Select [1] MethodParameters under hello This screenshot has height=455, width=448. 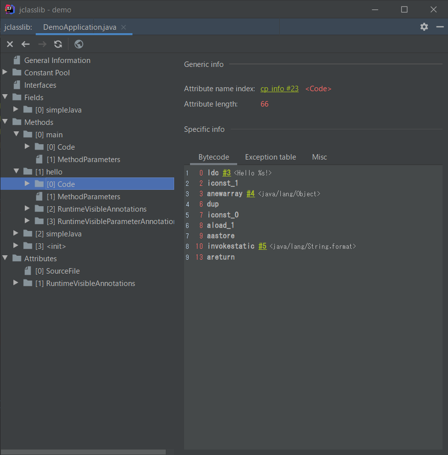coord(83,197)
